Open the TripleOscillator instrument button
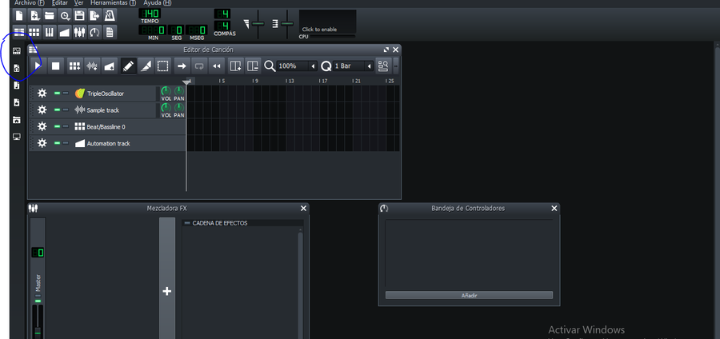 114,94
